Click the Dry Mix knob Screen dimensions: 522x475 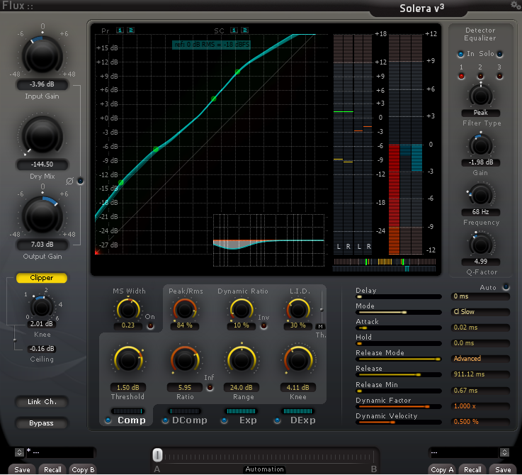[42, 135]
